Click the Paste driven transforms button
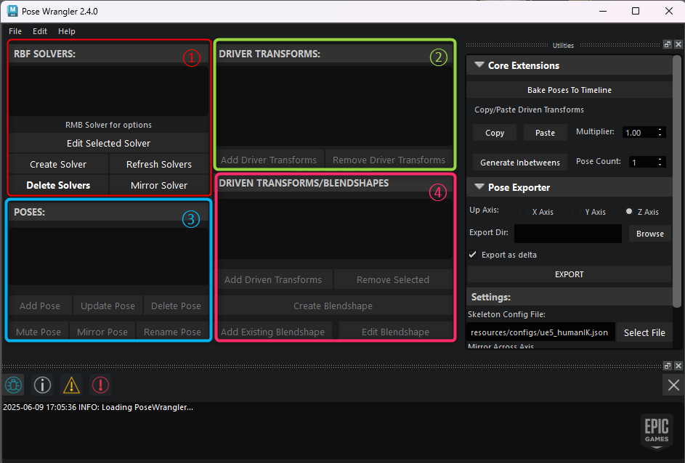685x463 pixels. tap(546, 133)
